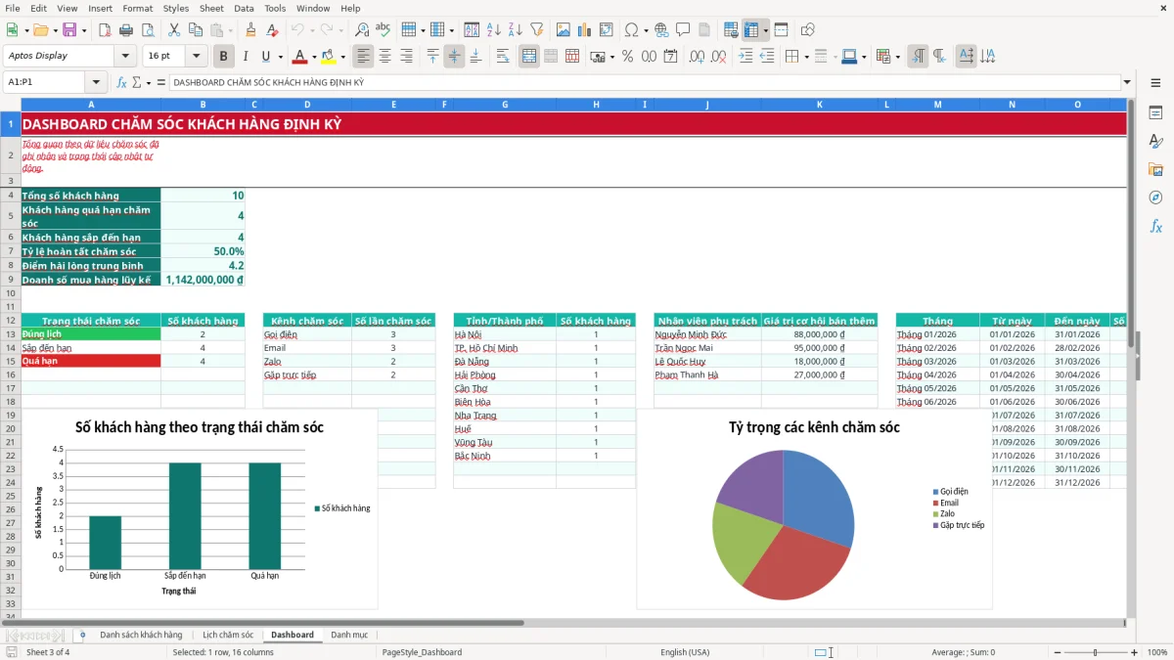Toggle Print Preview icon
The width and height of the screenshot is (1174, 660).
coord(148,30)
